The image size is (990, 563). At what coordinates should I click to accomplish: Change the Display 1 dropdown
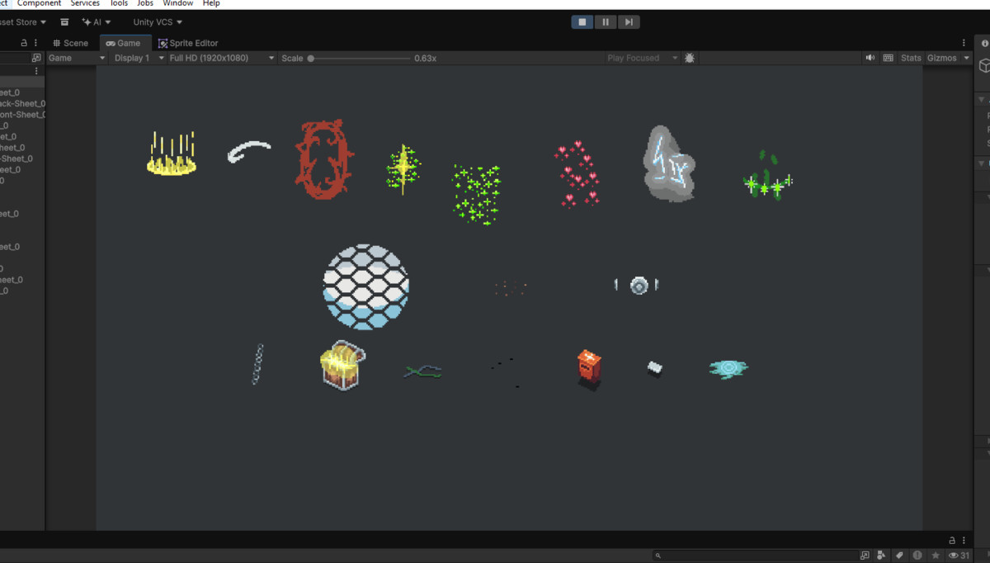(x=139, y=58)
